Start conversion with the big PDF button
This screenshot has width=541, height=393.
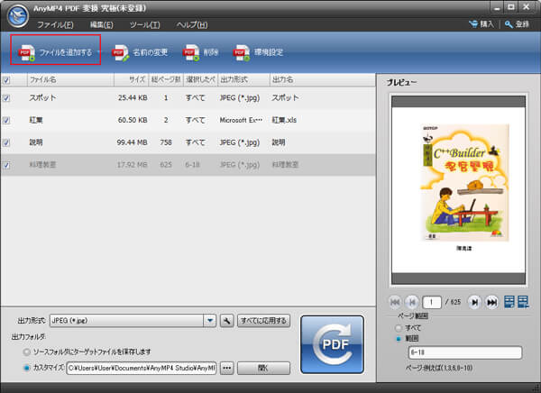332,345
